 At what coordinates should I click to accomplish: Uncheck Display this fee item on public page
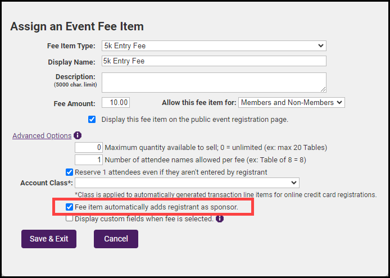(92, 119)
